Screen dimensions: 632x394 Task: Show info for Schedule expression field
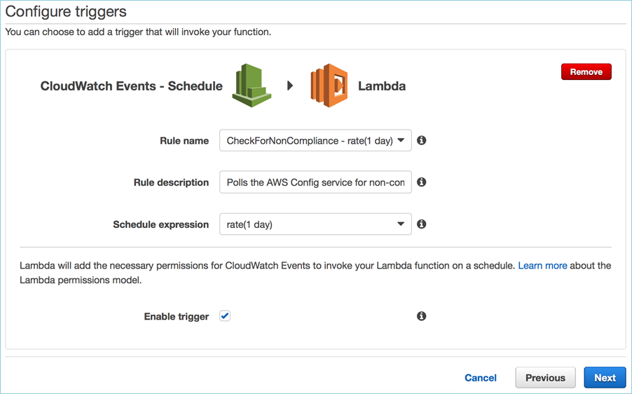point(422,224)
